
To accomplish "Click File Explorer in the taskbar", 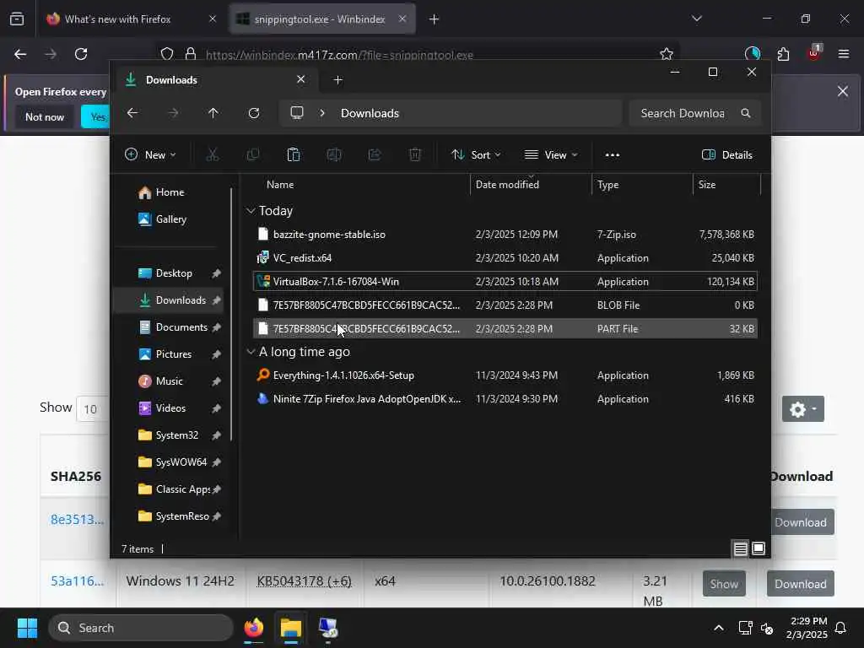I will click(x=291, y=628).
